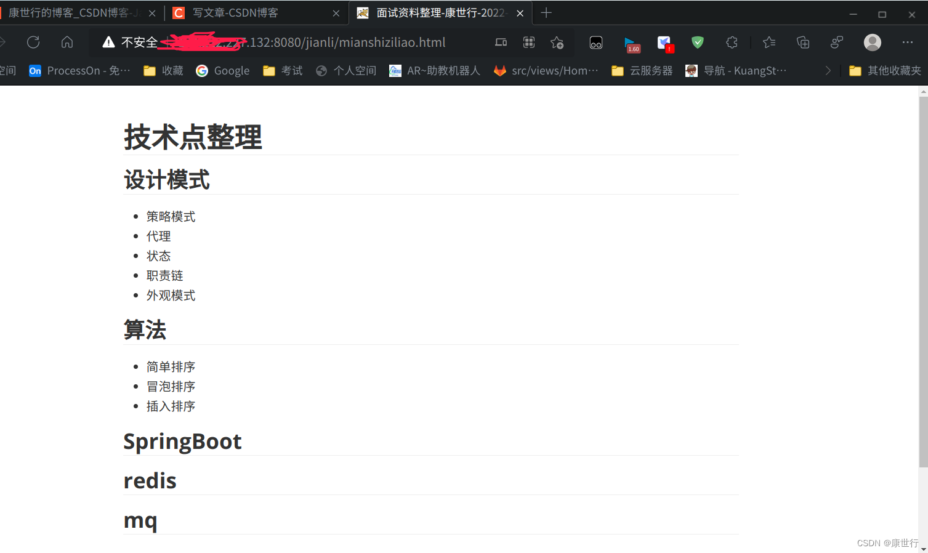This screenshot has height=553, width=928.
Task: Click the browser profile avatar
Action: (x=872, y=42)
